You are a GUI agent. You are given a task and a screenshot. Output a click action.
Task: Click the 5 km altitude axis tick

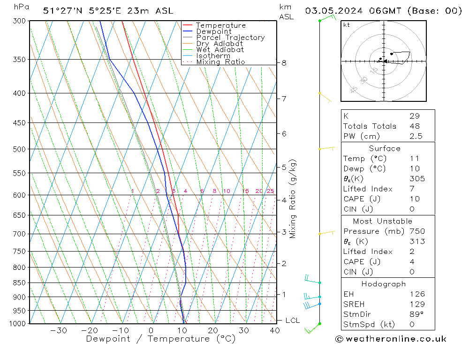tap(284, 168)
